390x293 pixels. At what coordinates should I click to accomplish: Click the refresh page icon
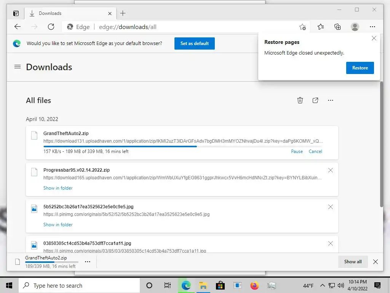51,27
